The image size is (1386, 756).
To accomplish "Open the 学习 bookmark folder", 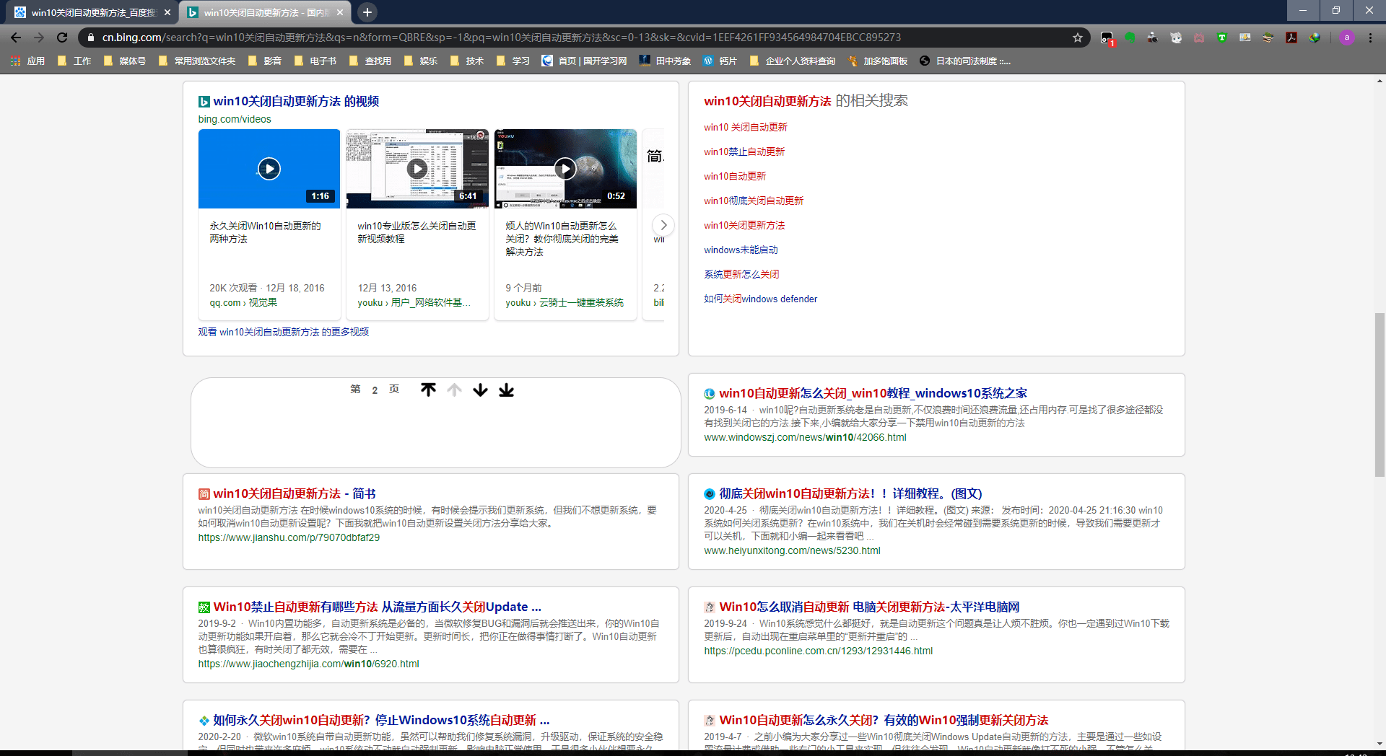I will tap(513, 61).
